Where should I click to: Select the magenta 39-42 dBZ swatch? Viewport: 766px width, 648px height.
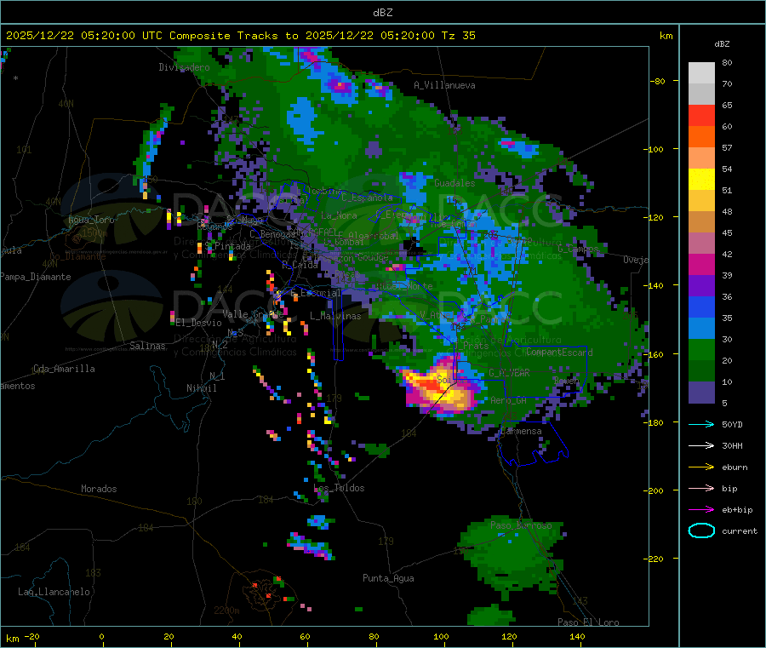[x=701, y=264]
